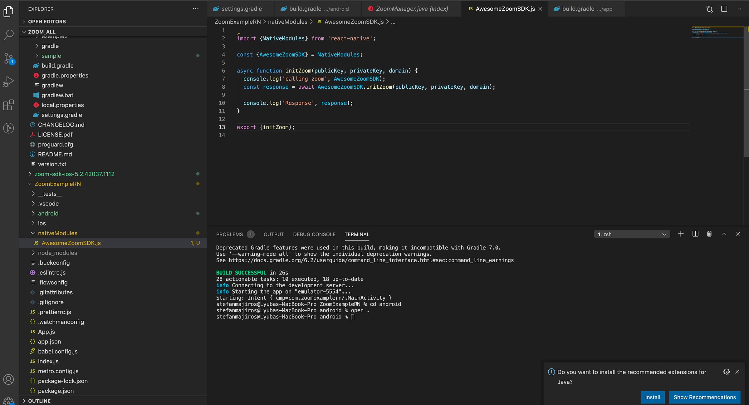Expand the OPEN EDITORS section
This screenshot has width=749, height=405.
point(47,22)
